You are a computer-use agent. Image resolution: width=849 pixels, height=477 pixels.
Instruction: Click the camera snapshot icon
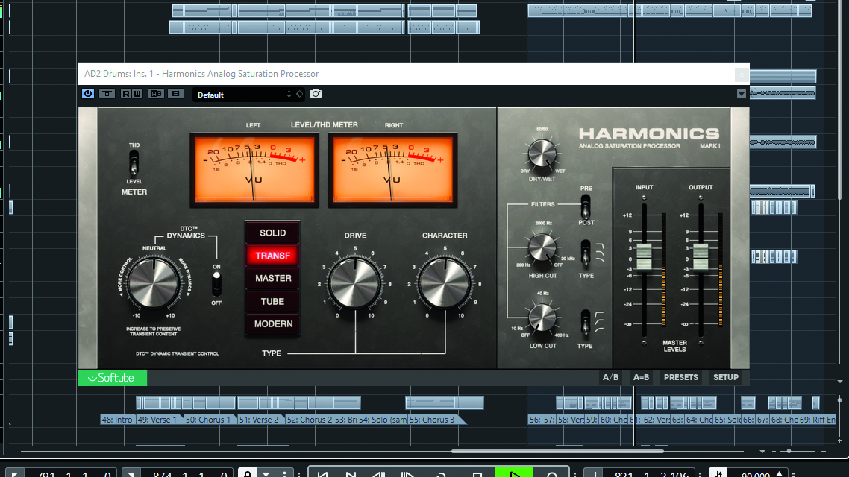pyautogui.click(x=315, y=94)
